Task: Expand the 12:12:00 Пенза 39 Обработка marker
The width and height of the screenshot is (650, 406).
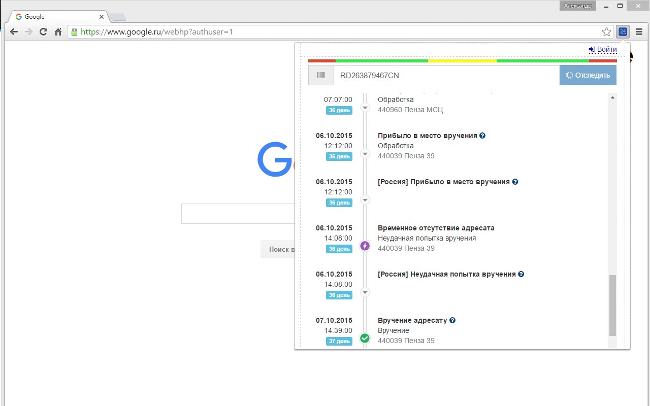Action: 365,153
